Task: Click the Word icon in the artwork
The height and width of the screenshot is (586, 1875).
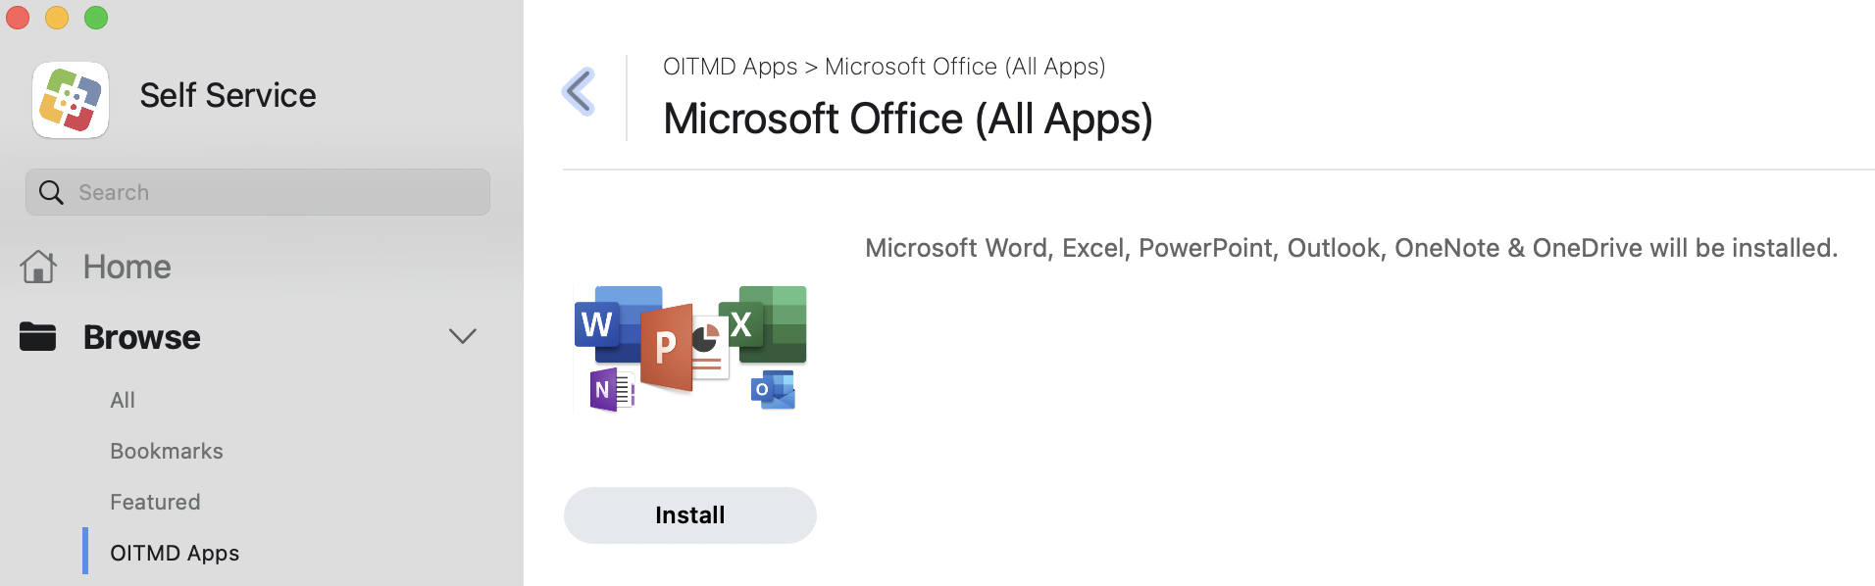Action: [x=600, y=323]
